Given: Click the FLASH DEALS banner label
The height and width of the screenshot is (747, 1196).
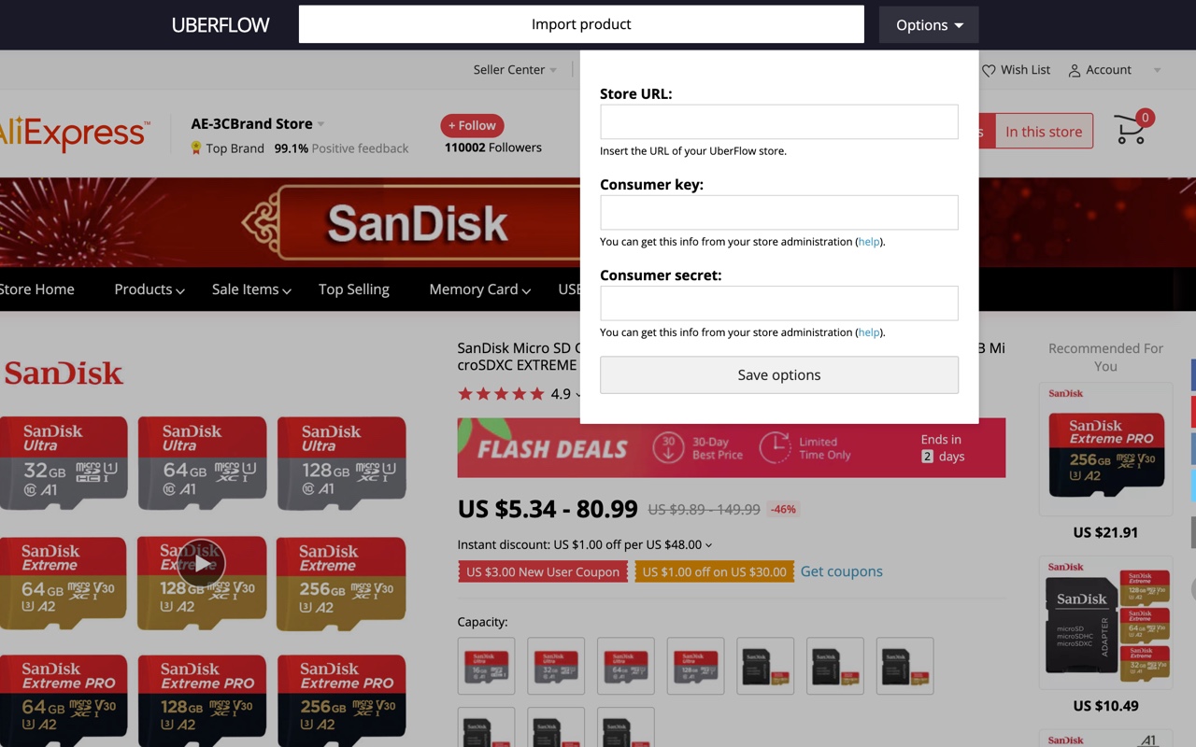Looking at the screenshot, I should 552,449.
